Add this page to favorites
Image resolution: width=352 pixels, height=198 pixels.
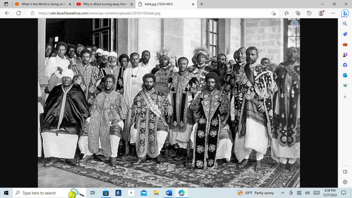click(x=274, y=13)
